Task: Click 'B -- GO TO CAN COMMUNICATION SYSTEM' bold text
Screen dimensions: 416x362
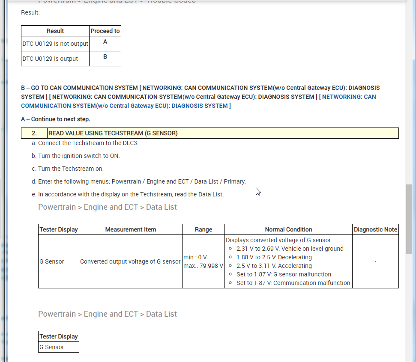Action: coord(79,88)
